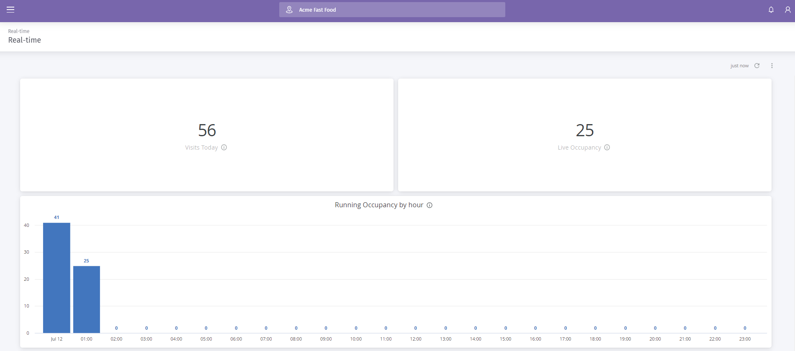This screenshot has height=351, width=795.
Task: Click the 23:00 axis label
Action: [745, 339]
